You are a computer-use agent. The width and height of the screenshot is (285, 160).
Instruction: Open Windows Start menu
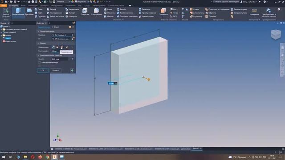(x=4, y=157)
